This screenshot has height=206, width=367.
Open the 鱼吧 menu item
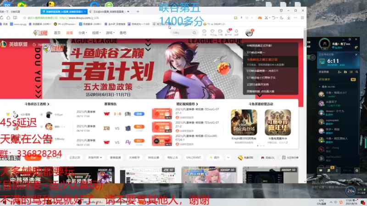tap(123, 33)
